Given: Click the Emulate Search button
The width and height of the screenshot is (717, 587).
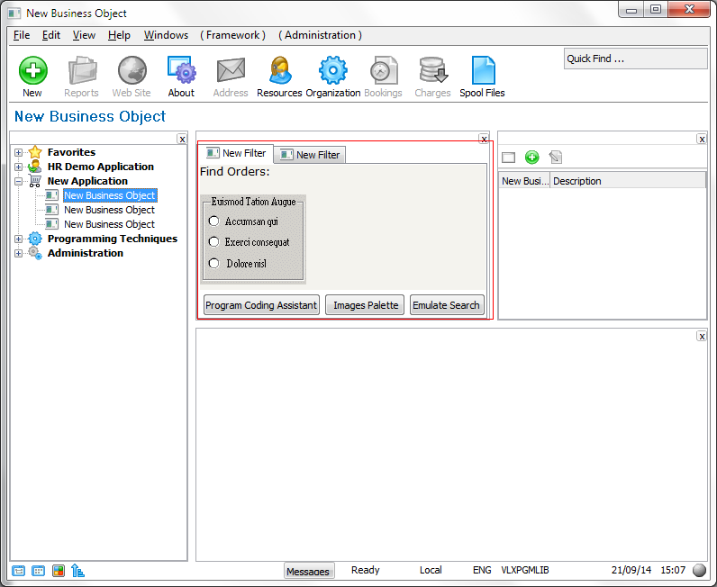Looking at the screenshot, I should click(446, 305).
